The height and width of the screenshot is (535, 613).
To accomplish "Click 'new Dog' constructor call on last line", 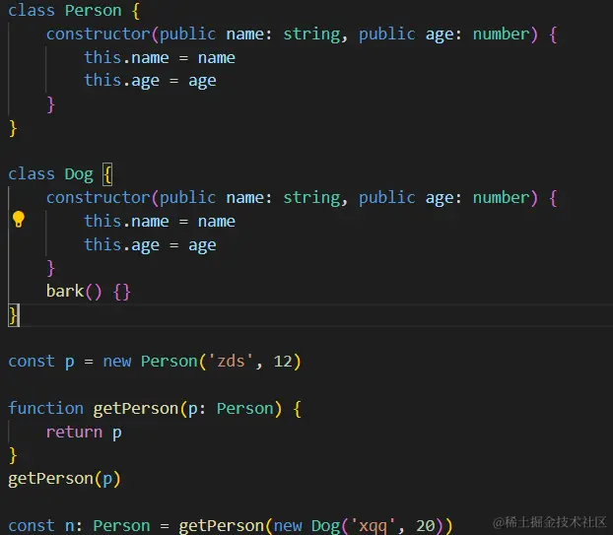I will coord(306,526).
